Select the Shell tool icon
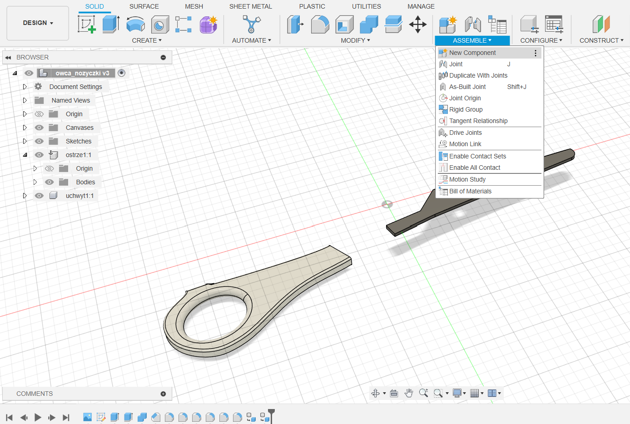630x424 pixels. coord(344,25)
